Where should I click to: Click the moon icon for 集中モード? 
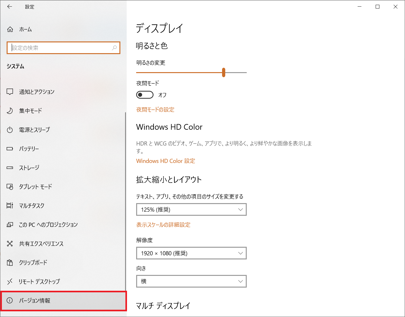pos(10,111)
